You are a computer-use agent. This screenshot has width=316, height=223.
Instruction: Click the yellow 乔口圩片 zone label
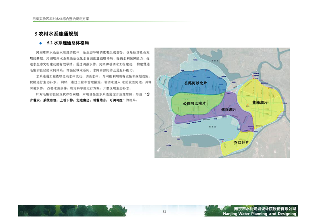241,142
